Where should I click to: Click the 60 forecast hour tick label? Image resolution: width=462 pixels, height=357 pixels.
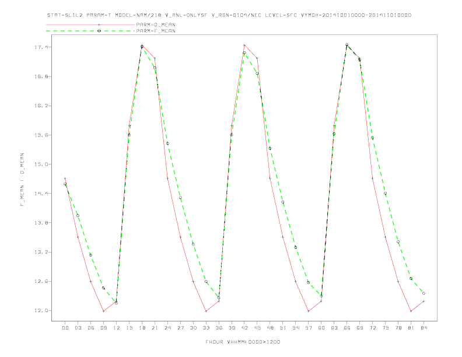click(321, 328)
